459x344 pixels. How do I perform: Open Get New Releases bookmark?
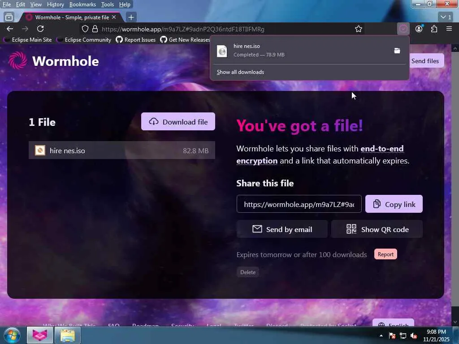[x=185, y=39]
